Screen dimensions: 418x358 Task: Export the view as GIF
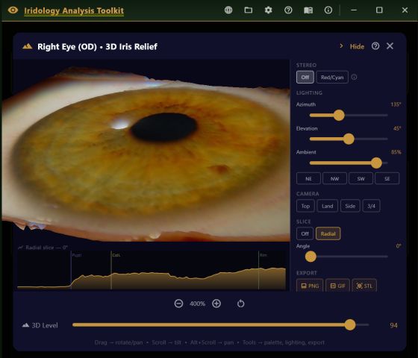[x=337, y=286]
